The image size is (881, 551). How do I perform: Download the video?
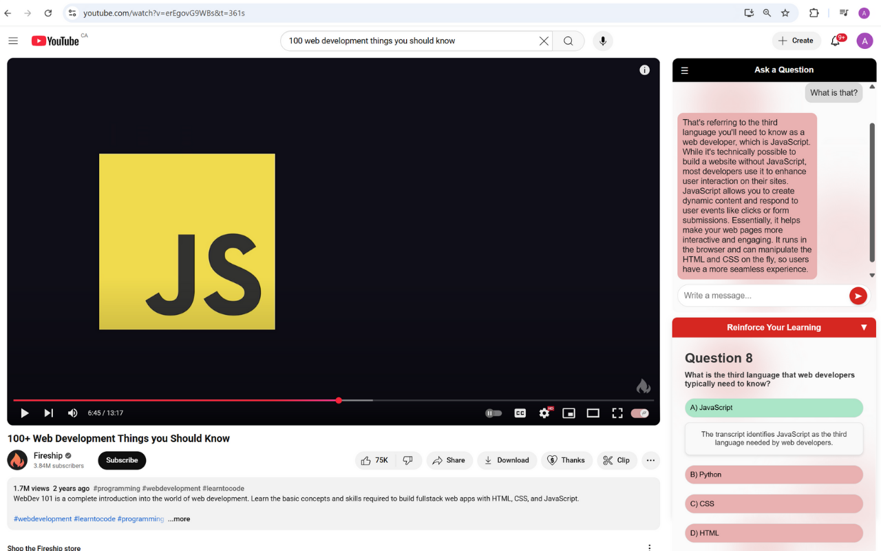507,460
